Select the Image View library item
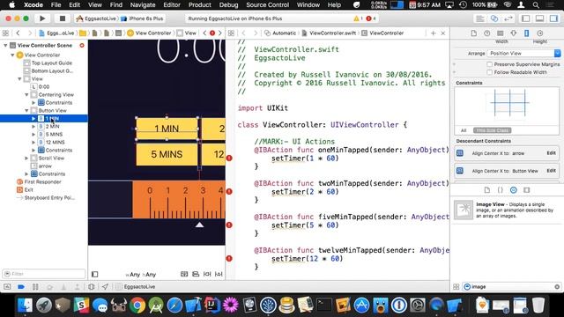The height and width of the screenshot is (317, 564). click(x=507, y=210)
